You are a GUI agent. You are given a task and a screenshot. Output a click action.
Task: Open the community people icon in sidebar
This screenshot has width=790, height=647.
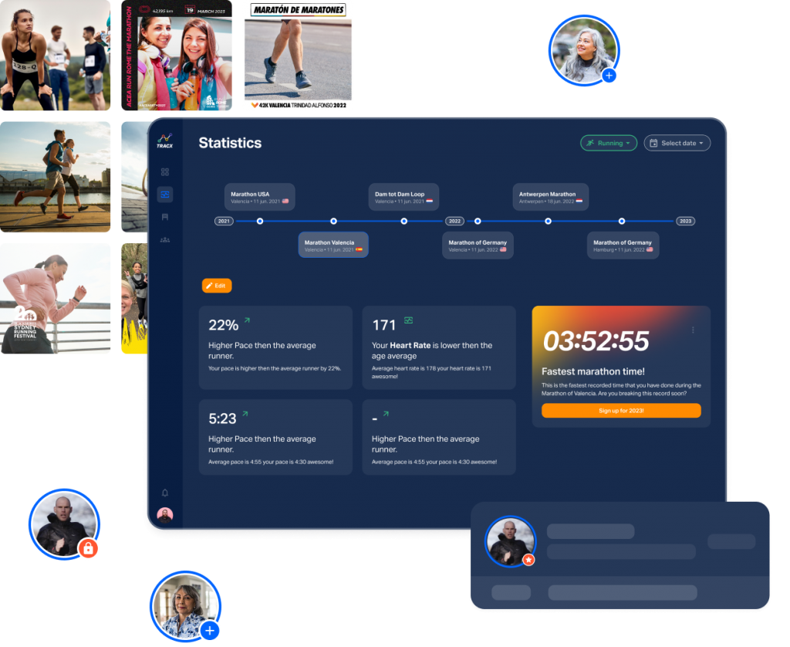point(165,239)
